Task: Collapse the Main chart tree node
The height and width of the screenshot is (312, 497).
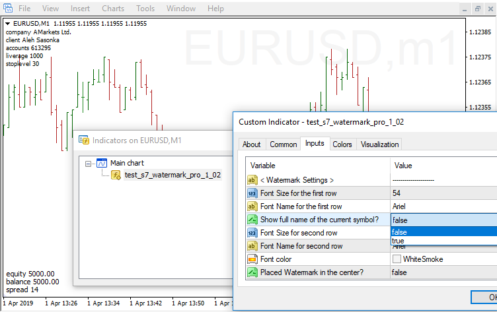Action: click(x=88, y=164)
